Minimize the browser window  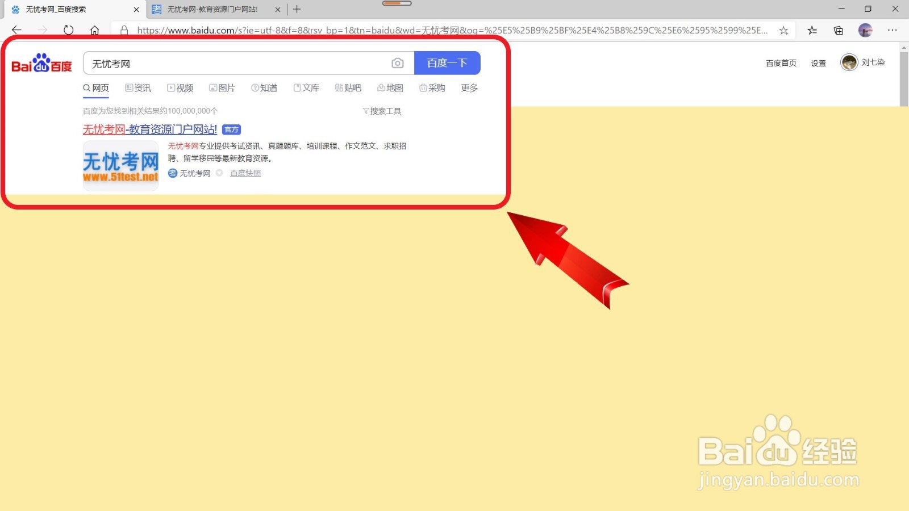(x=841, y=9)
